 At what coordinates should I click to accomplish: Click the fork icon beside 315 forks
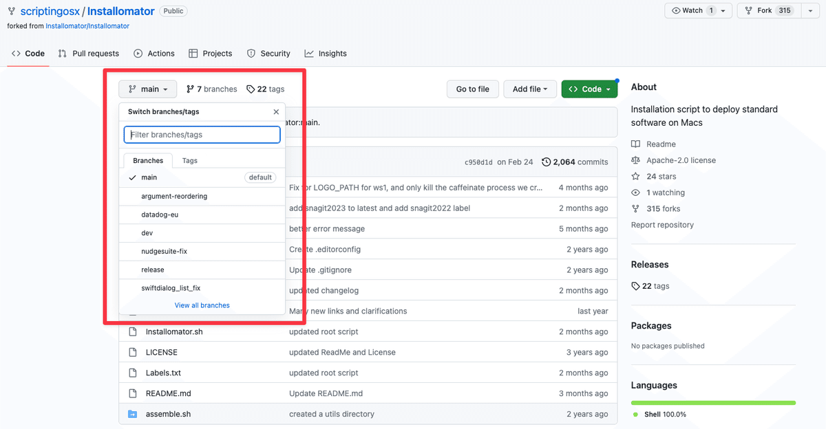[635, 209]
